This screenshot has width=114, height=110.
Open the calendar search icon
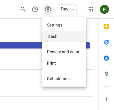23,9
